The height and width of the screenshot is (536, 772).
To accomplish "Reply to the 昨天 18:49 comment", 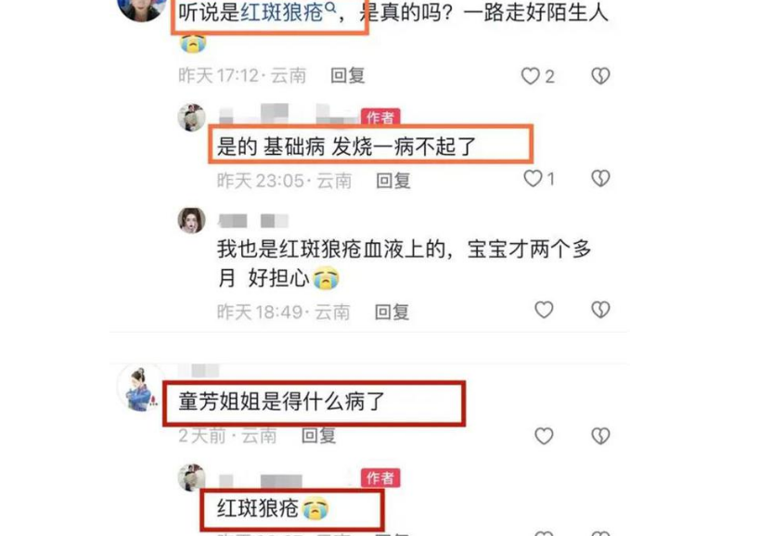I will pos(392,313).
